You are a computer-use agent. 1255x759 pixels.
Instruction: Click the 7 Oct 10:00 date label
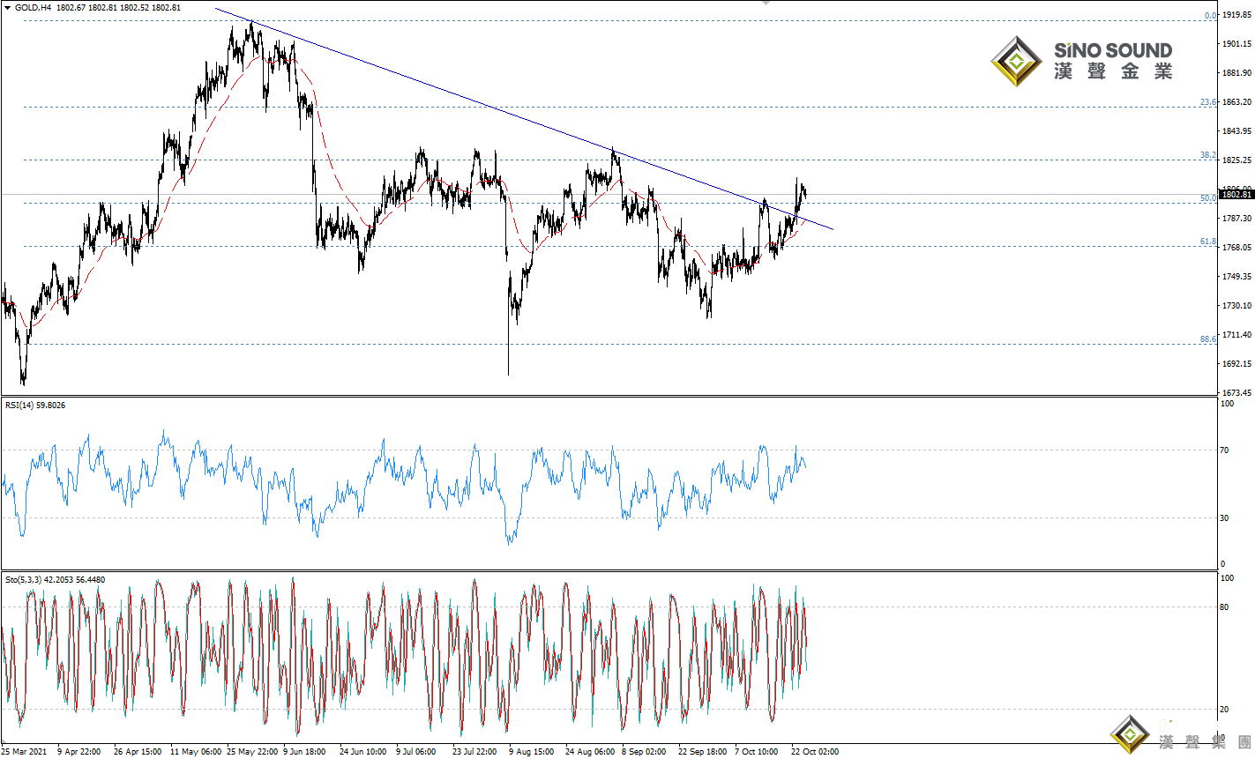click(757, 752)
